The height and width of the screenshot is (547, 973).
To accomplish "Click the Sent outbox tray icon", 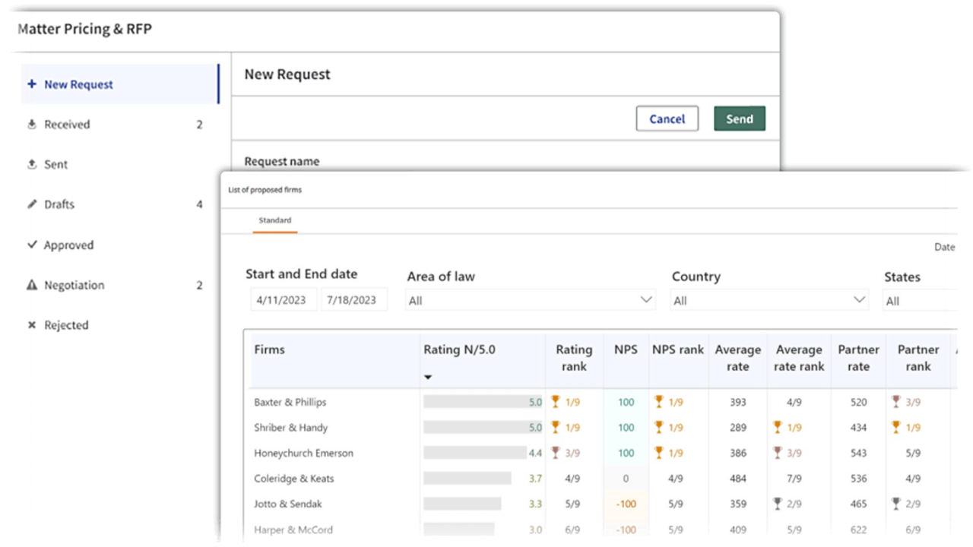I will (x=32, y=164).
